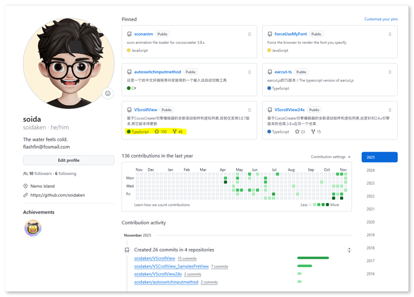Click the link icon beside the github URL

25,195
